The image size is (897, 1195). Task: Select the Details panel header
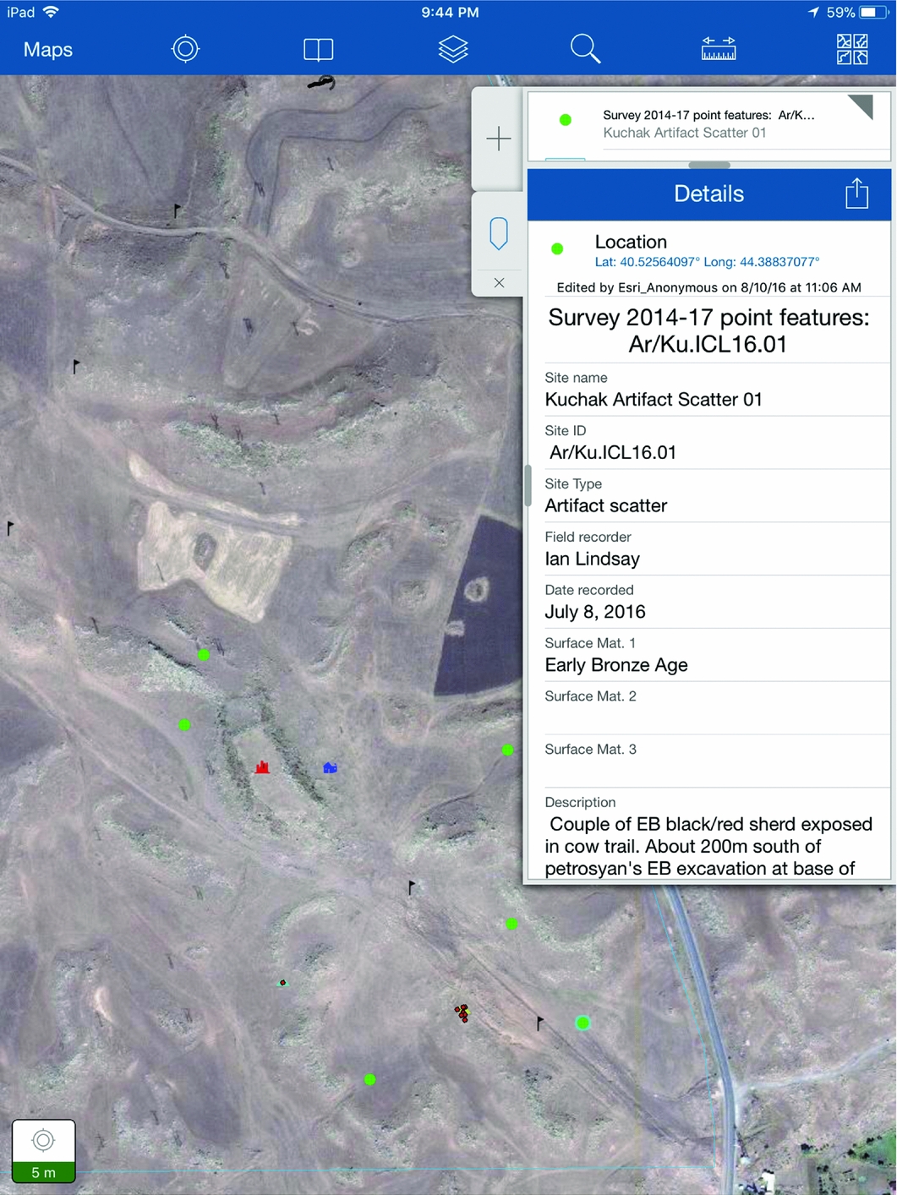coord(708,194)
